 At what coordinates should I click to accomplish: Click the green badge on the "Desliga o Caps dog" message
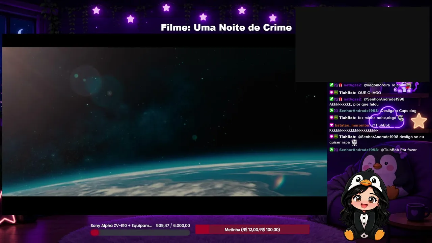331,111
